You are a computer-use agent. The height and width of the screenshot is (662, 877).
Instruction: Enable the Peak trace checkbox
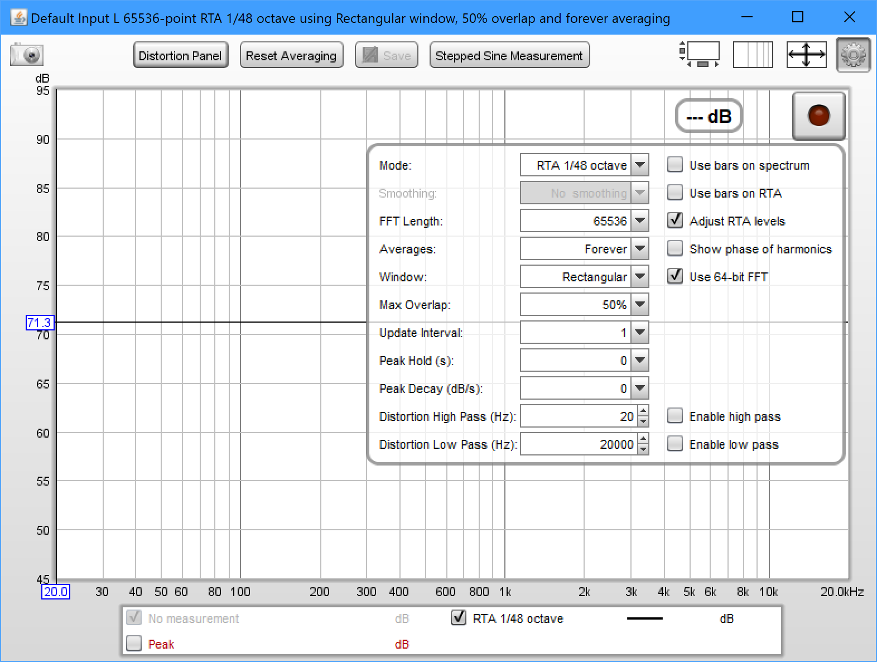coord(134,644)
